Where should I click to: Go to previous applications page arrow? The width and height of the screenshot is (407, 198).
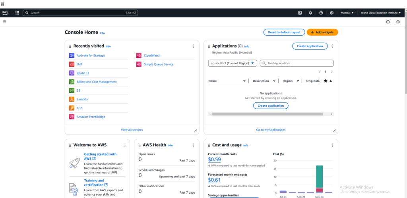[320, 72]
